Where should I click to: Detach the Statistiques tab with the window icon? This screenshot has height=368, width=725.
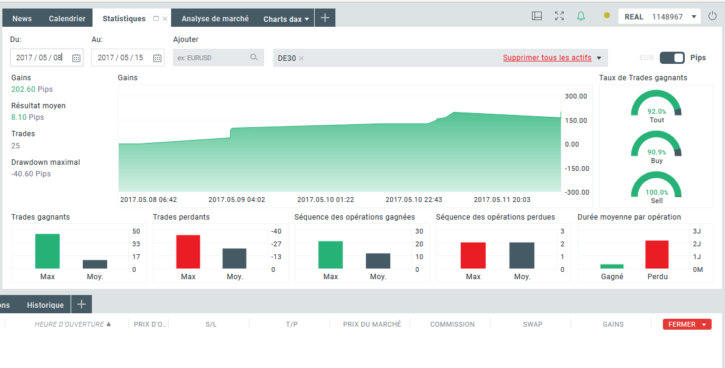[156, 19]
